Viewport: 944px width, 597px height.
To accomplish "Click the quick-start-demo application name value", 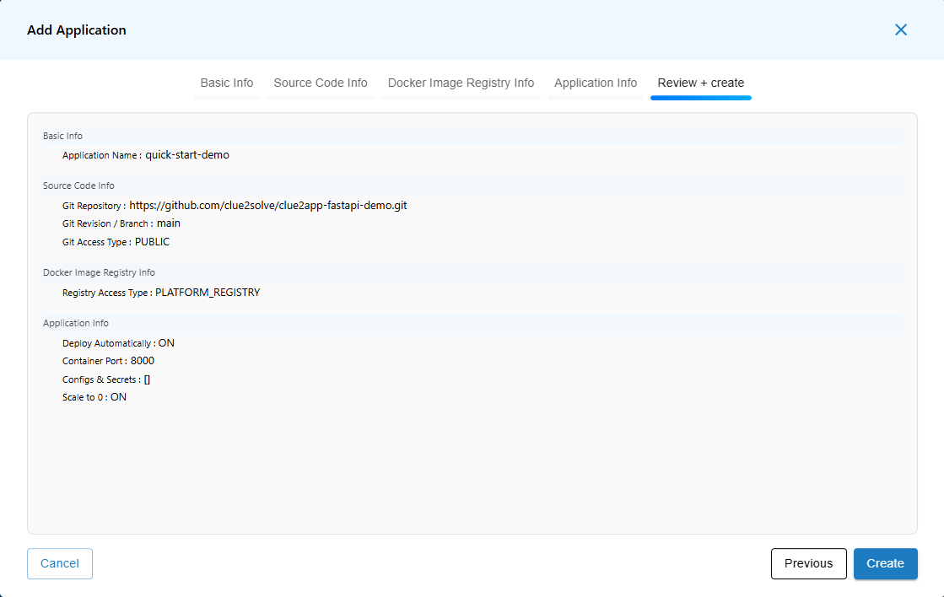I will pyautogui.click(x=187, y=155).
